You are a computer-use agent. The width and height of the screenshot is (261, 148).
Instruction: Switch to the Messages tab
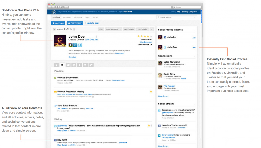67,17
